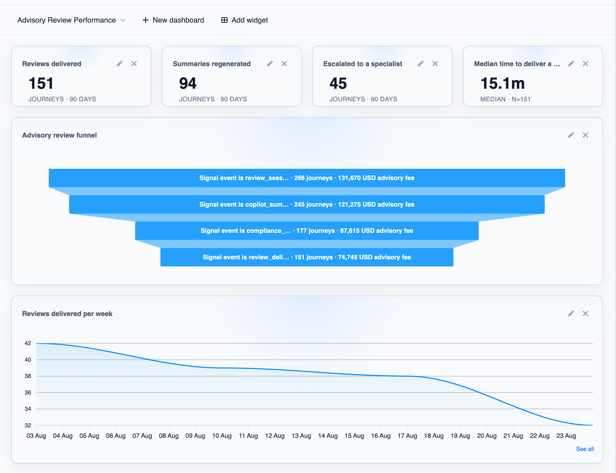Open the Advisory Review Performance dashboard dropdown
Viewport: 616px width, 473px height.
pos(71,20)
